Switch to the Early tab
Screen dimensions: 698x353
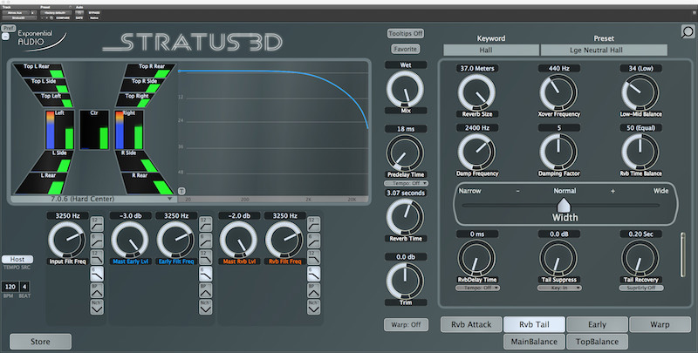tap(597, 324)
